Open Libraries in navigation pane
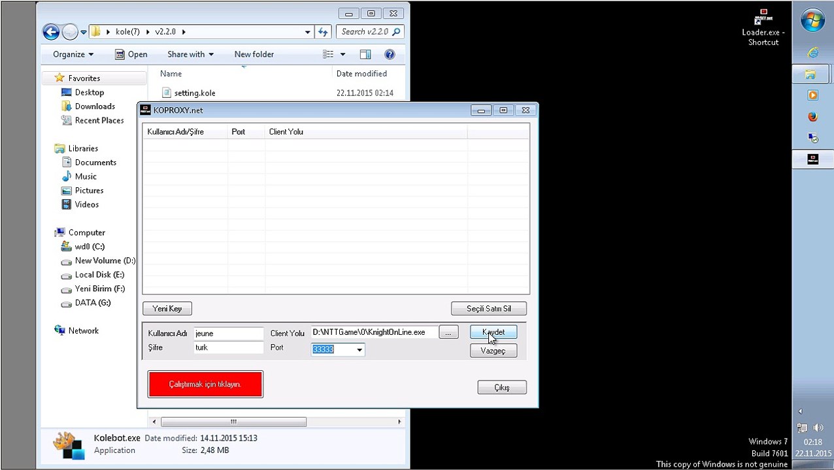Image resolution: width=834 pixels, height=470 pixels. (x=83, y=148)
